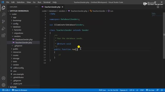Open the Run menu

pyautogui.click(x=39, y=2)
